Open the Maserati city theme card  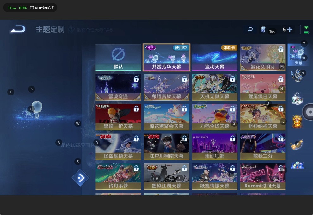pos(215,147)
